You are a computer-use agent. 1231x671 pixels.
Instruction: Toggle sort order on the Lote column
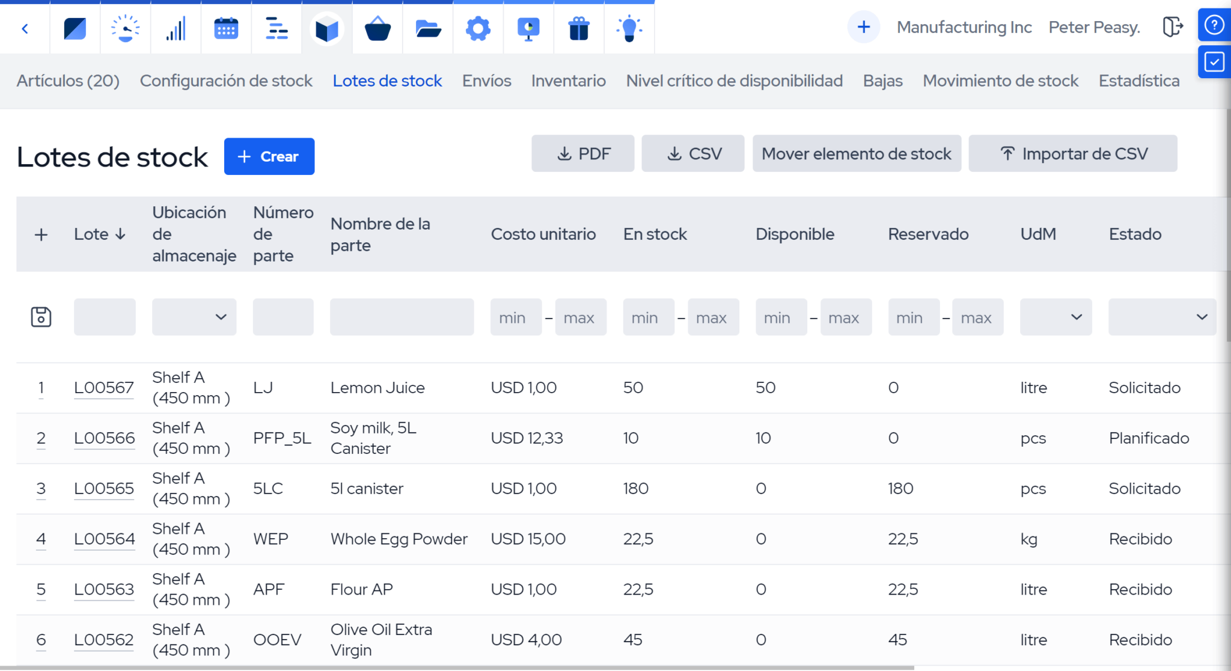pos(99,234)
